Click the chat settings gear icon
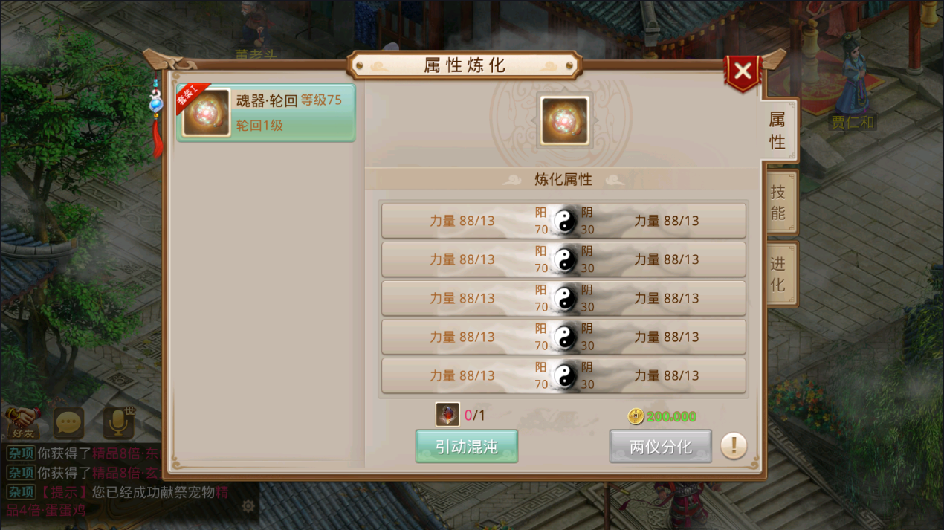Image resolution: width=944 pixels, height=530 pixels. [x=248, y=505]
